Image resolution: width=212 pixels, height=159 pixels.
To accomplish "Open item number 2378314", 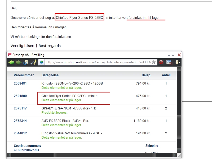I will coord(20,121).
